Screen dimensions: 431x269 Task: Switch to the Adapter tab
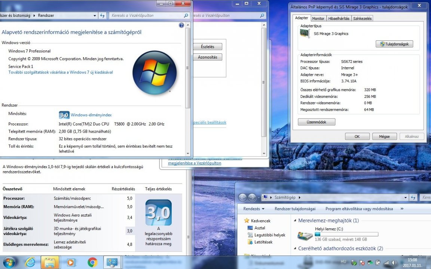(x=302, y=18)
